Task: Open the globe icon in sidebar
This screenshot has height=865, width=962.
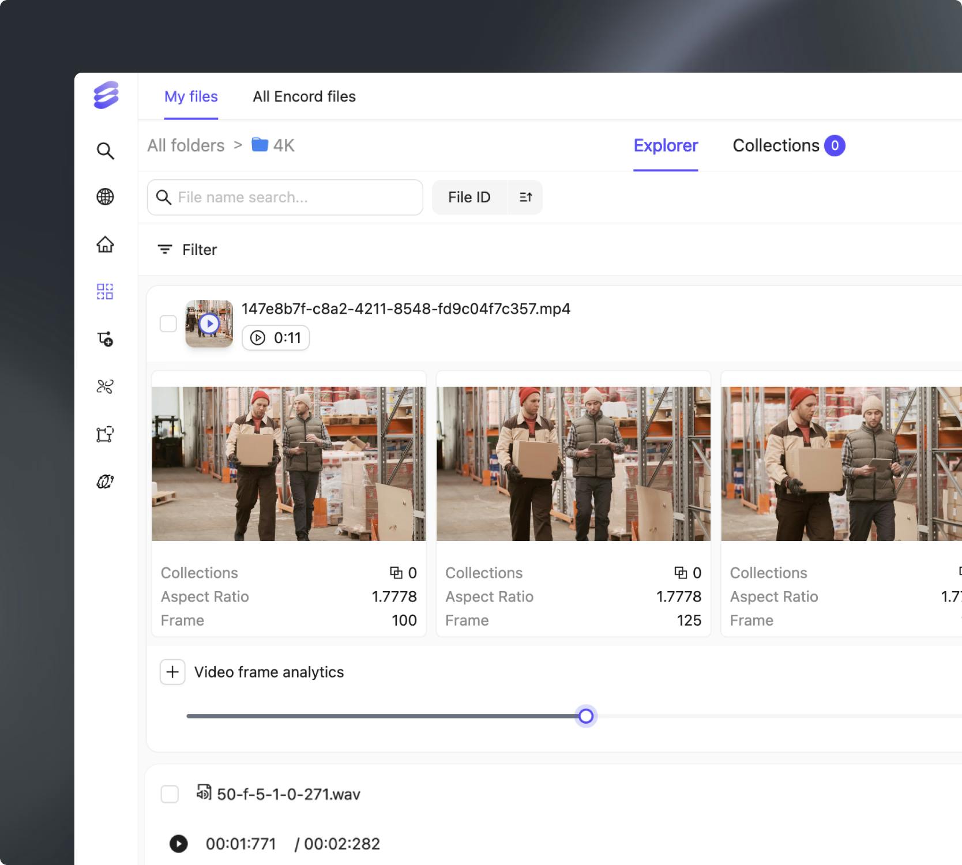Action: pyautogui.click(x=105, y=197)
